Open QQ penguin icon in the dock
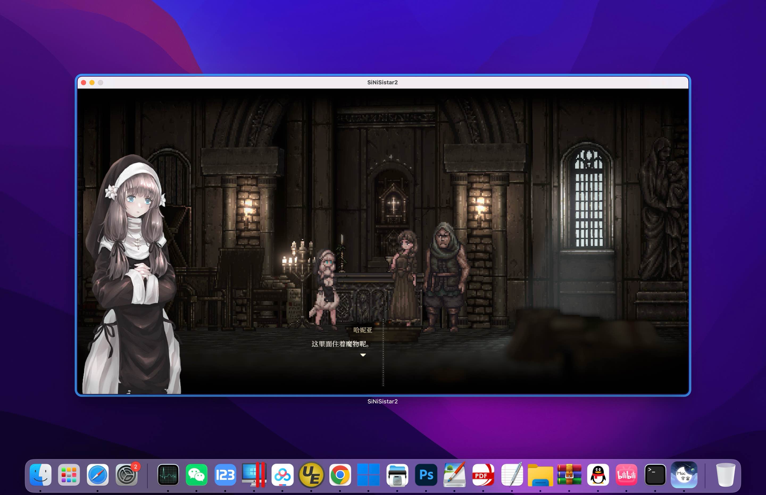This screenshot has width=766, height=495. coord(598,475)
